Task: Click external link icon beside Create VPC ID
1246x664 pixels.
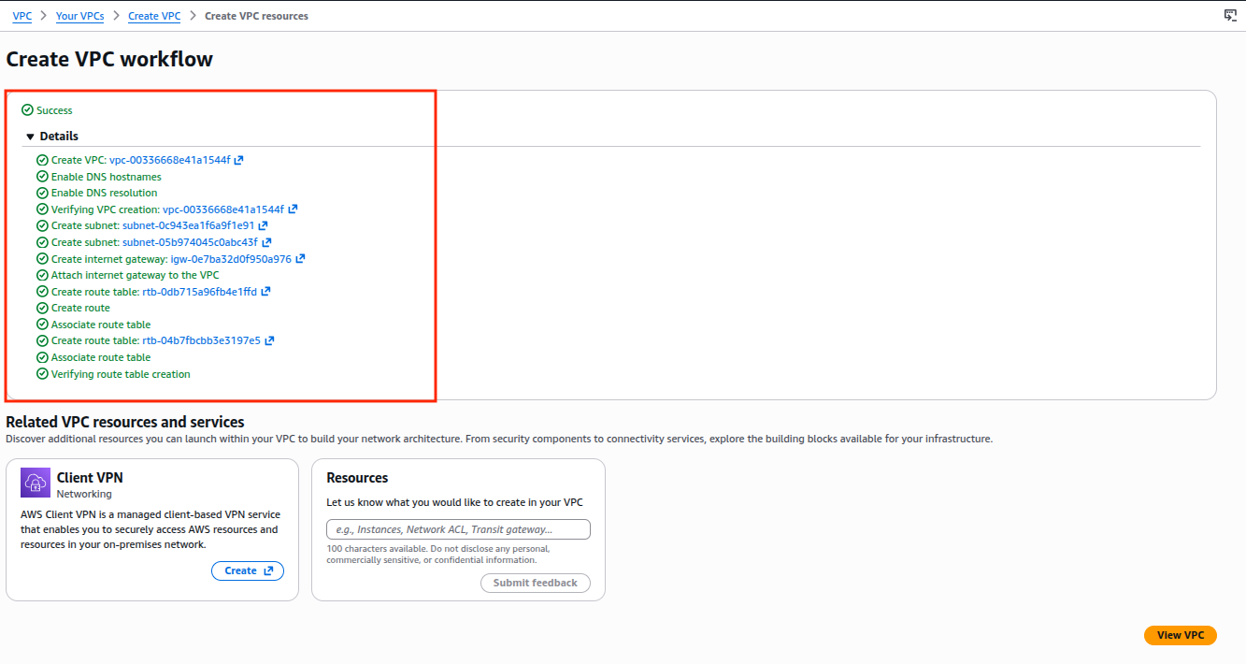Action: (x=239, y=160)
